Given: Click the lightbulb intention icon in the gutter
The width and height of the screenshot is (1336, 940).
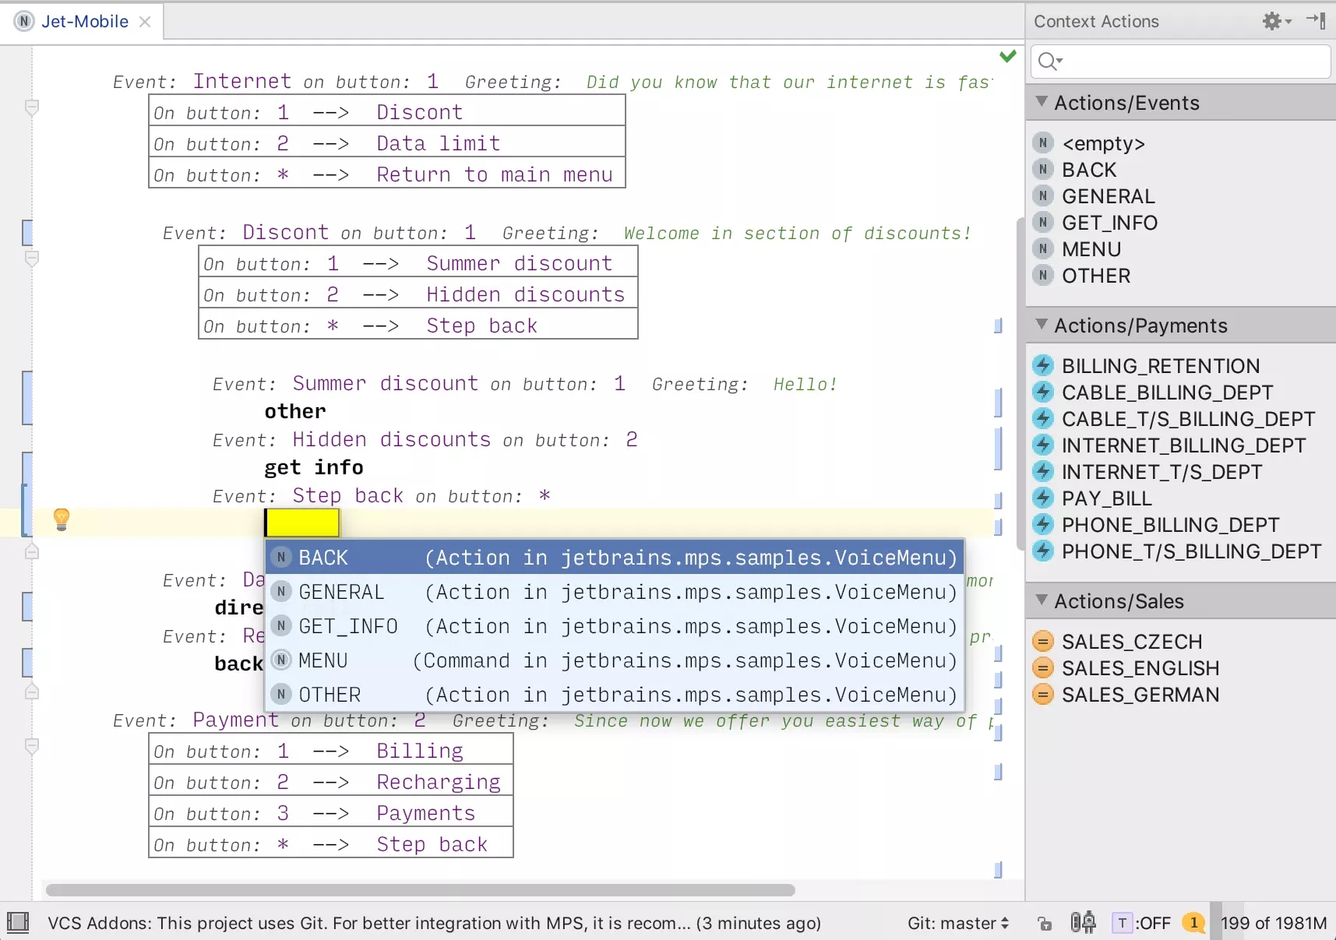Looking at the screenshot, I should (61, 519).
